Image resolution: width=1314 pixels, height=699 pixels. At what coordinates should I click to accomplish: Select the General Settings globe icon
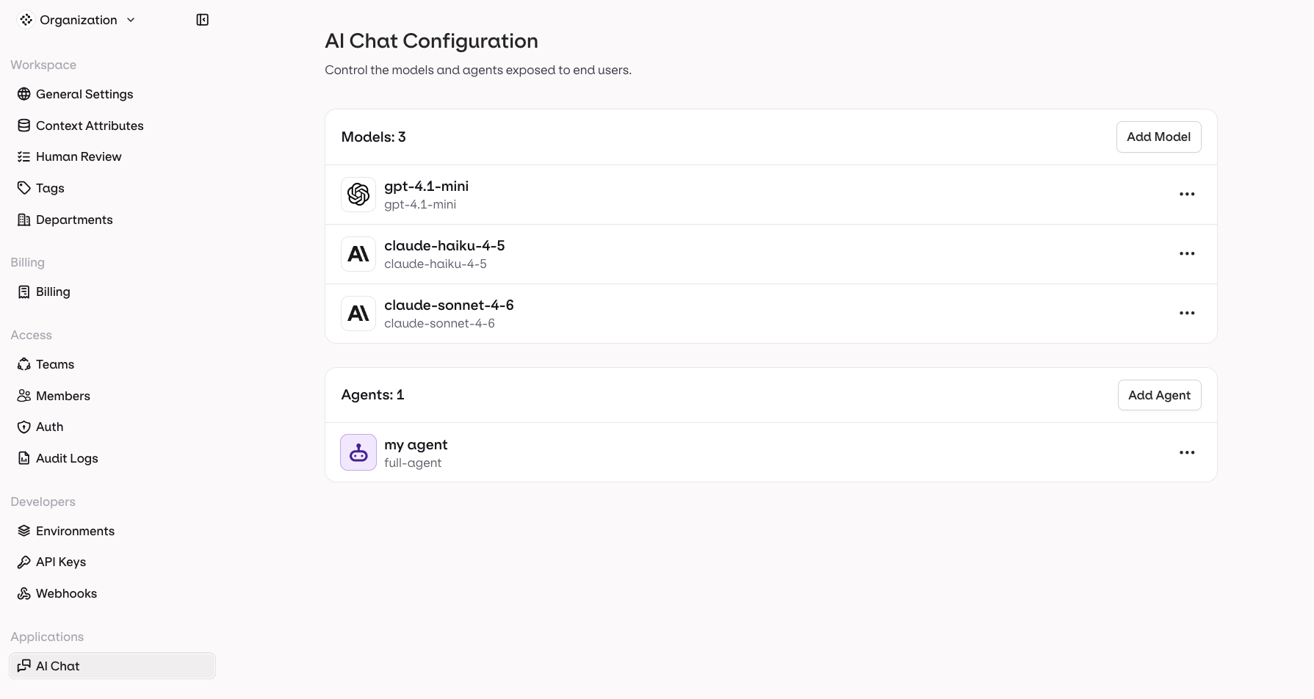pyautogui.click(x=24, y=94)
